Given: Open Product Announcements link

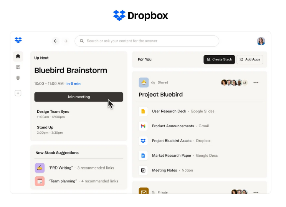Looking at the screenshot, I should click(173, 126).
